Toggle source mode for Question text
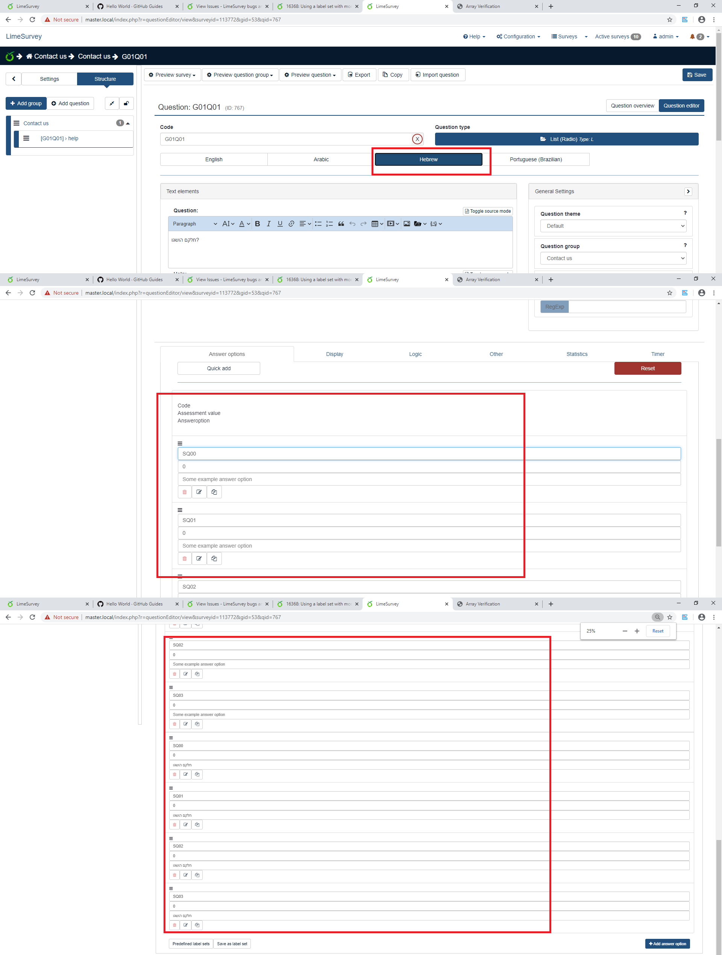 click(x=488, y=211)
